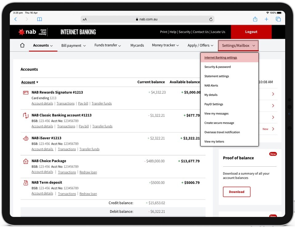295x228 pixels.
Task: Click the NAB iSaver piggy bank icon
Action: pos(26,138)
